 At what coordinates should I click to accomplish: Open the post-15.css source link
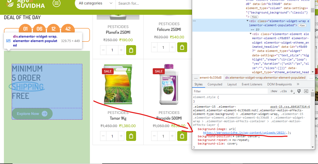[x=290, y=107]
